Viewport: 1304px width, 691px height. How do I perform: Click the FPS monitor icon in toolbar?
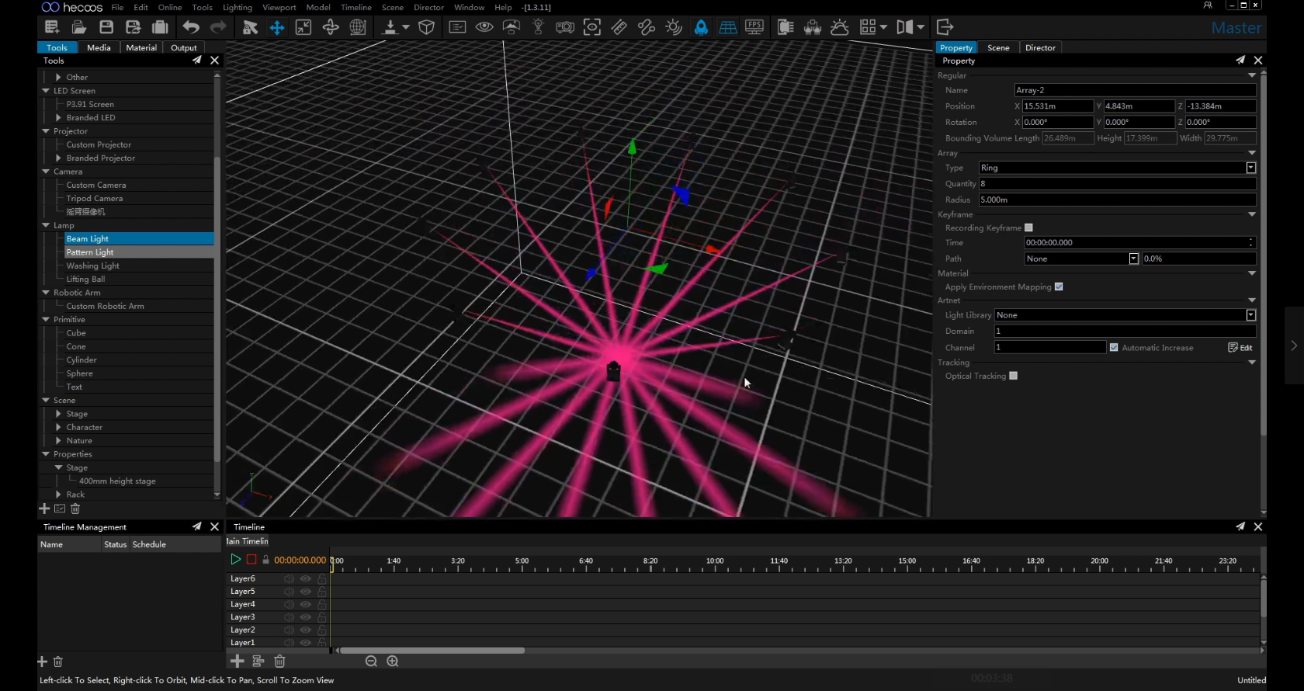click(x=754, y=27)
